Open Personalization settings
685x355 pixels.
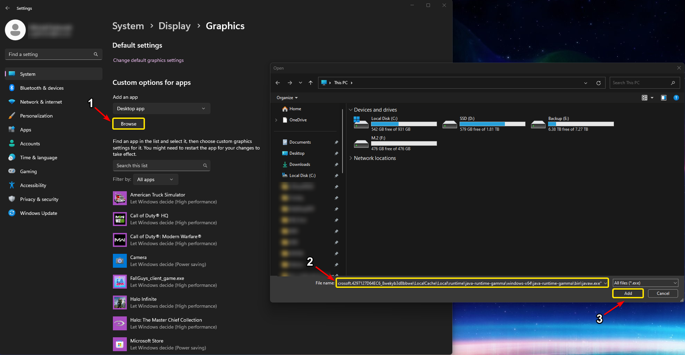coord(54,116)
